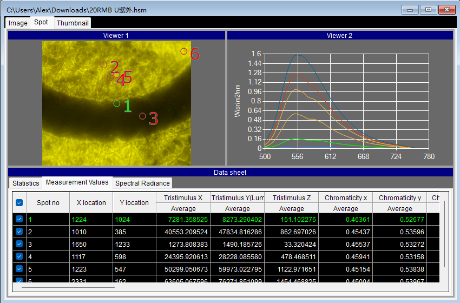The height and width of the screenshot is (303, 460).
Task: Click Y location value 598
Action: tap(120, 257)
